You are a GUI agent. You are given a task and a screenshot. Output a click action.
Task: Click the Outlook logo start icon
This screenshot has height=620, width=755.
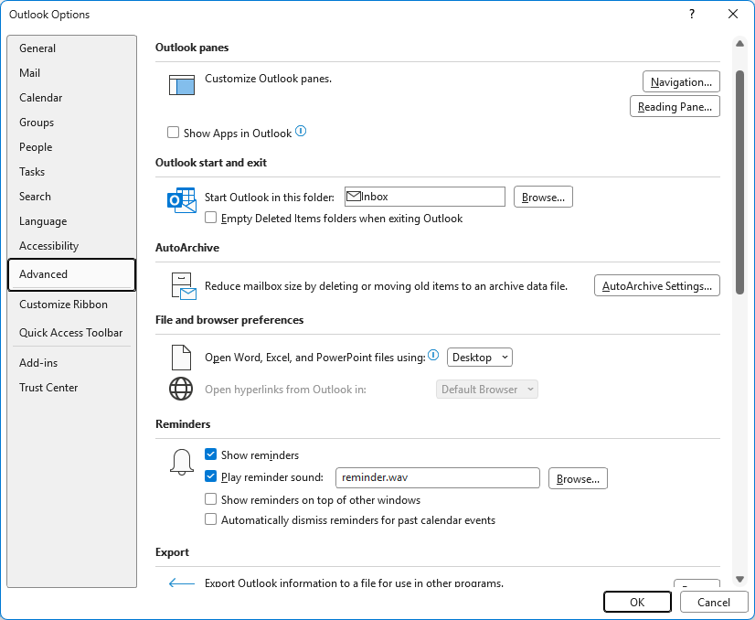coord(182,200)
